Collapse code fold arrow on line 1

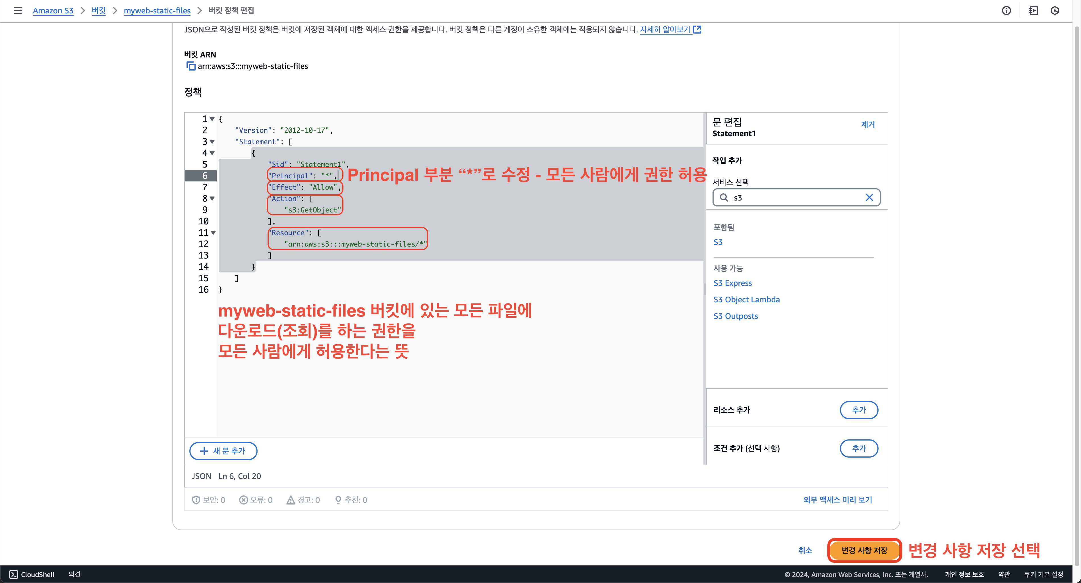pos(212,119)
